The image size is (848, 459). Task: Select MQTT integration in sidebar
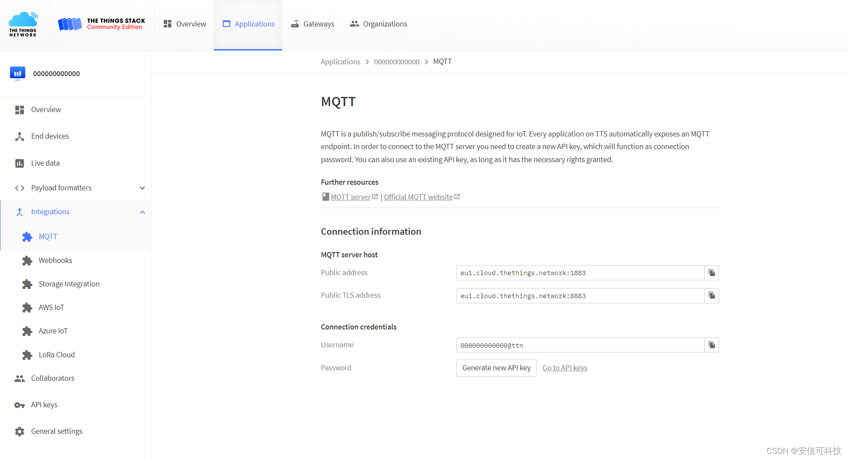point(76,236)
